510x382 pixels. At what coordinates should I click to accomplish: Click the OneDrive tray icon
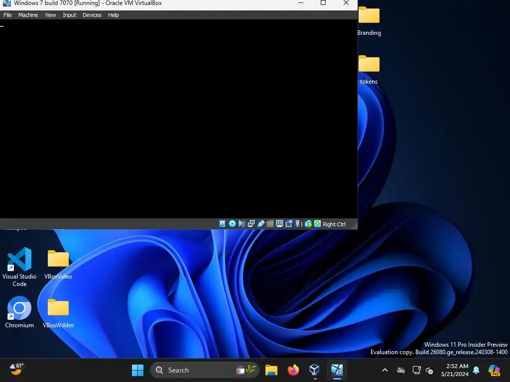point(401,370)
